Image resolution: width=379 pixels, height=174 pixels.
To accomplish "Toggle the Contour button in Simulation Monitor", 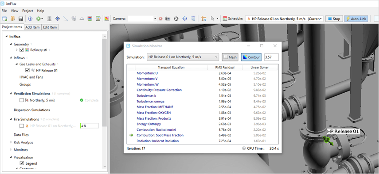I will coord(251,57).
